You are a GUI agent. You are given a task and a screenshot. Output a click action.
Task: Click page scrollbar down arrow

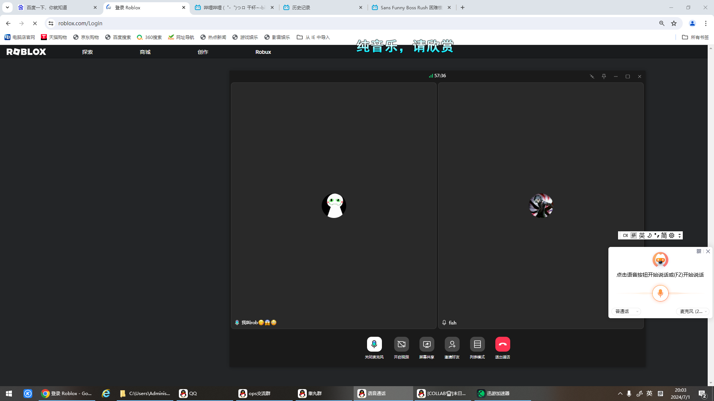point(711,383)
